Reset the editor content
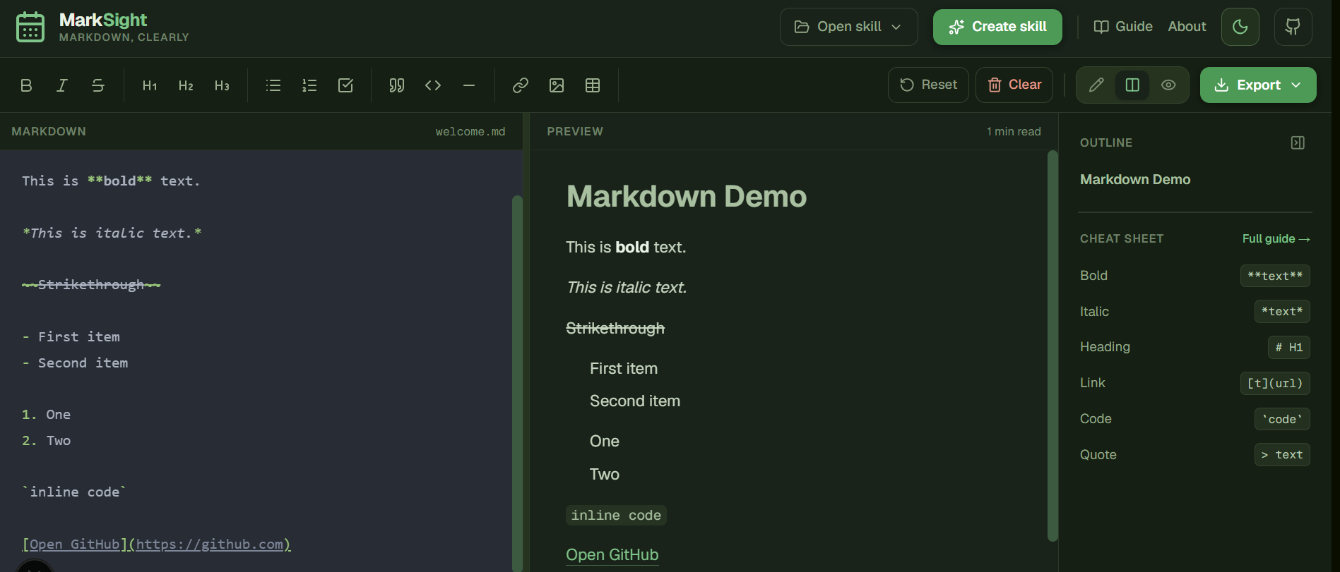The height and width of the screenshot is (572, 1340). tap(928, 85)
